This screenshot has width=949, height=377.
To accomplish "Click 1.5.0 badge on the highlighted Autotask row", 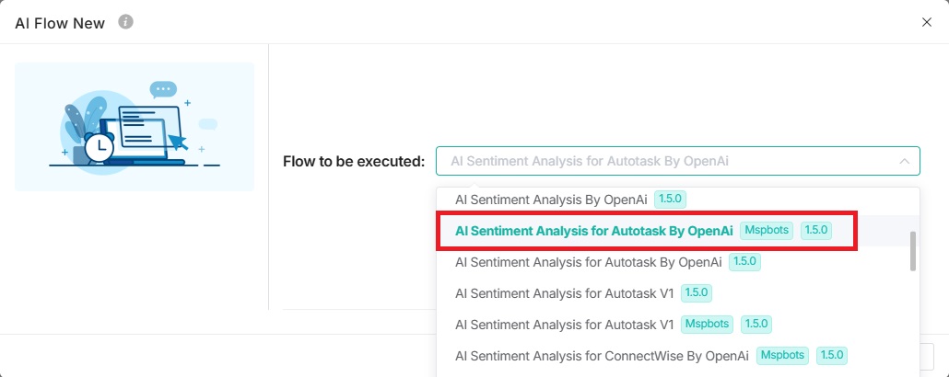I will (x=815, y=231).
